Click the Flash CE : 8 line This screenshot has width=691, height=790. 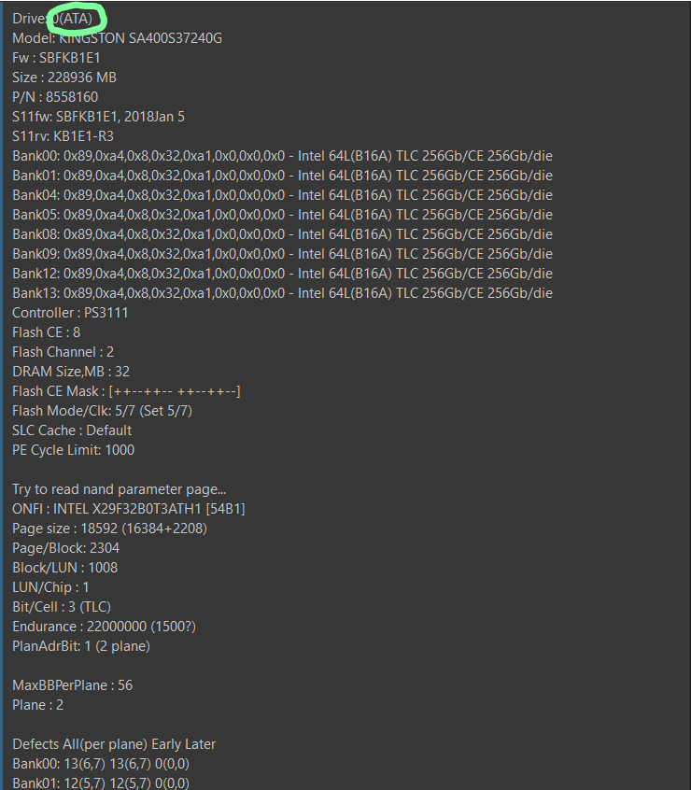(x=46, y=332)
